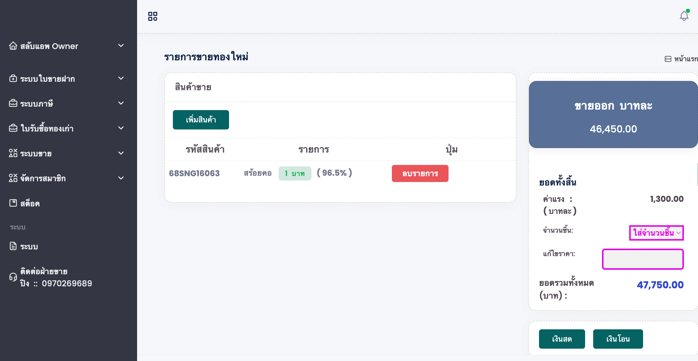Click the headset icon for ติดต่อฝ่ายขาย
The height and width of the screenshot is (361, 698).
coord(13,277)
